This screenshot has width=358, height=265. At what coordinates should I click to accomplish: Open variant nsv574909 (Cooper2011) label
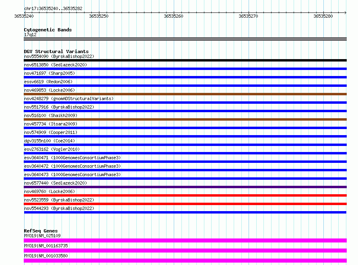[51, 132]
